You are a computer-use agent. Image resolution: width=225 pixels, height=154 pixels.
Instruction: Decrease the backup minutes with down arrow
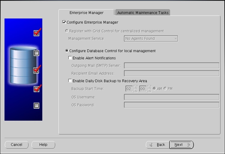click(149, 90)
